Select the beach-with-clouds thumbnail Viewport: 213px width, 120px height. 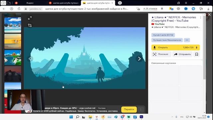pos(13,25)
